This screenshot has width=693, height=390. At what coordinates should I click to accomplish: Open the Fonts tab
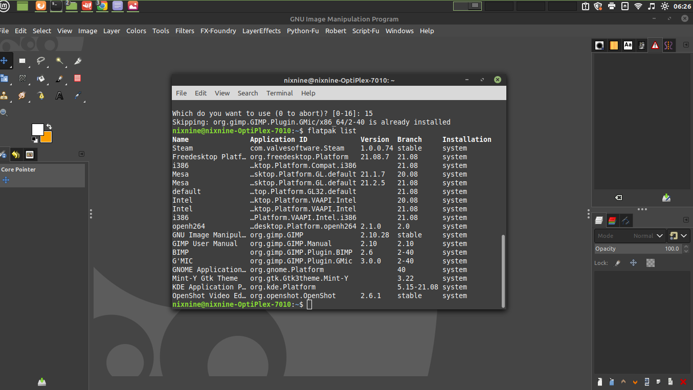point(628,45)
